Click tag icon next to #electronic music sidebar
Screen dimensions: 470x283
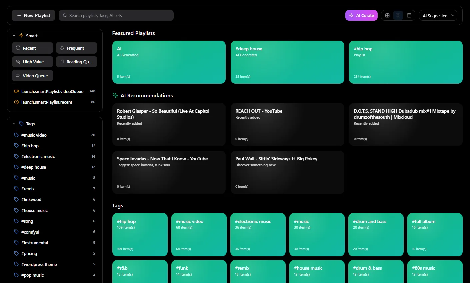click(x=16, y=156)
